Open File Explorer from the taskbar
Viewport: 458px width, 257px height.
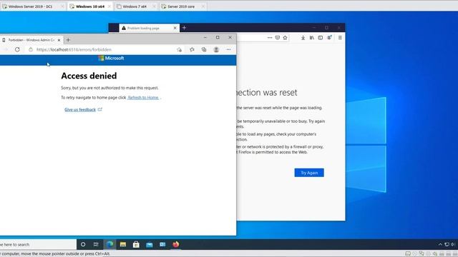tap(123, 244)
